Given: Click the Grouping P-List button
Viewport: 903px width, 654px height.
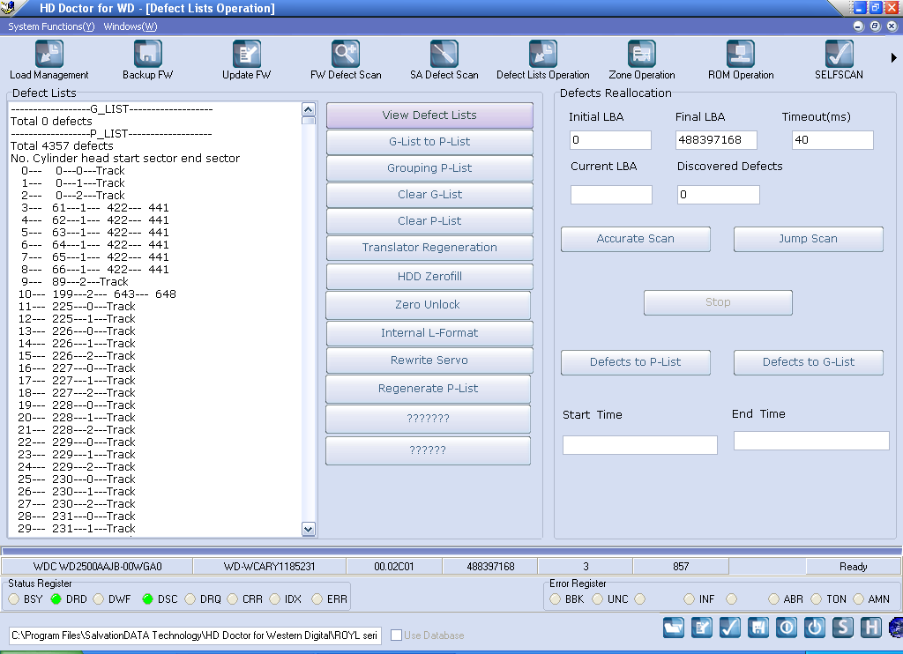Looking at the screenshot, I should tap(429, 168).
